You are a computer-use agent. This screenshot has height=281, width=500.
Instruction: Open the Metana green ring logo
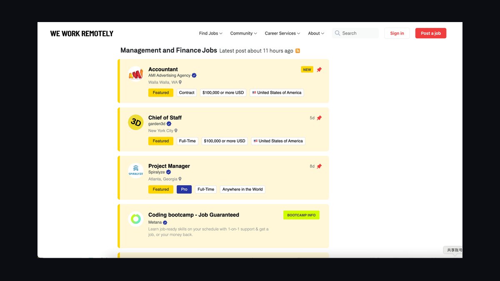point(135,219)
